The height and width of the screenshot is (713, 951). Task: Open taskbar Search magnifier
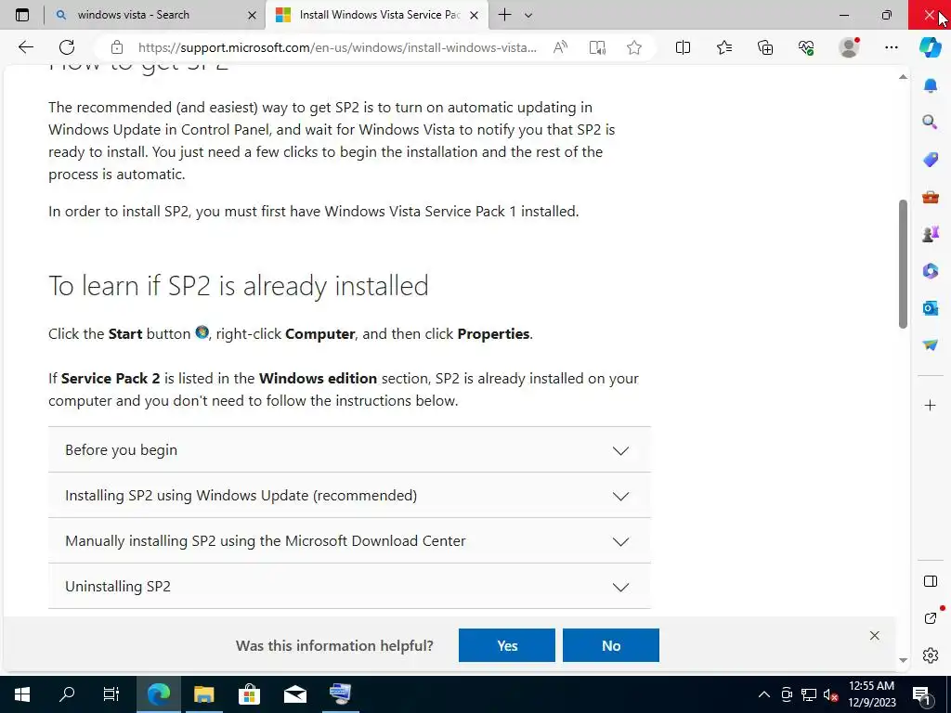[x=67, y=694]
